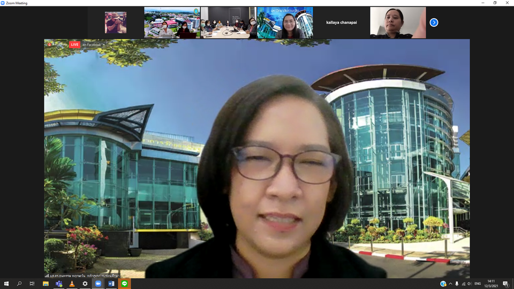Click the Zoom icon in the taskbar

click(x=98, y=284)
